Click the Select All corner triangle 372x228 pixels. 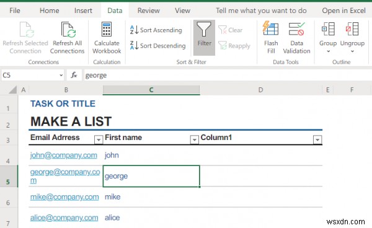coord(12,90)
